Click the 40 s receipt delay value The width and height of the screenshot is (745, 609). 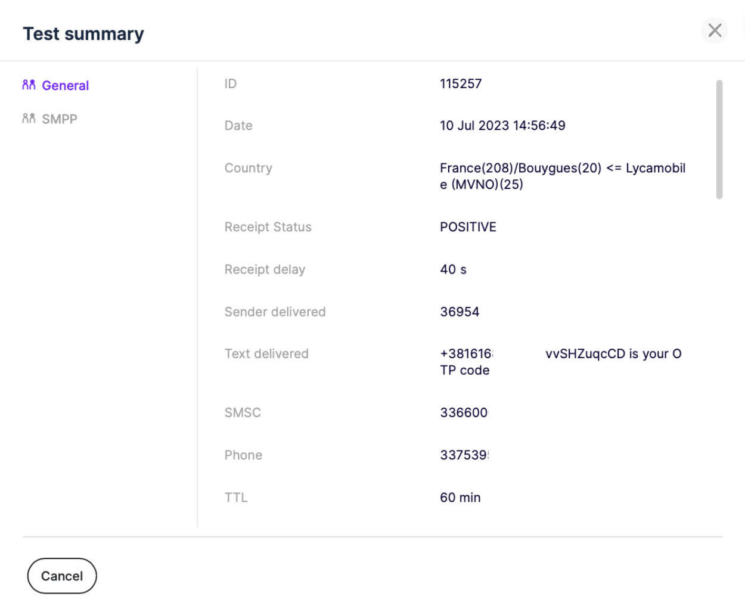coord(453,269)
